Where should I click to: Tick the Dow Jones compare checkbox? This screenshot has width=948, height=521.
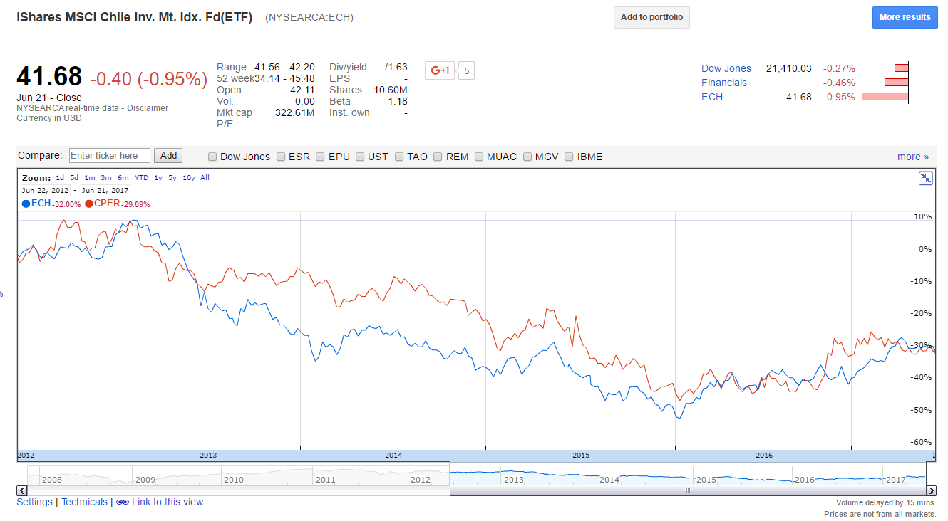pyautogui.click(x=212, y=157)
